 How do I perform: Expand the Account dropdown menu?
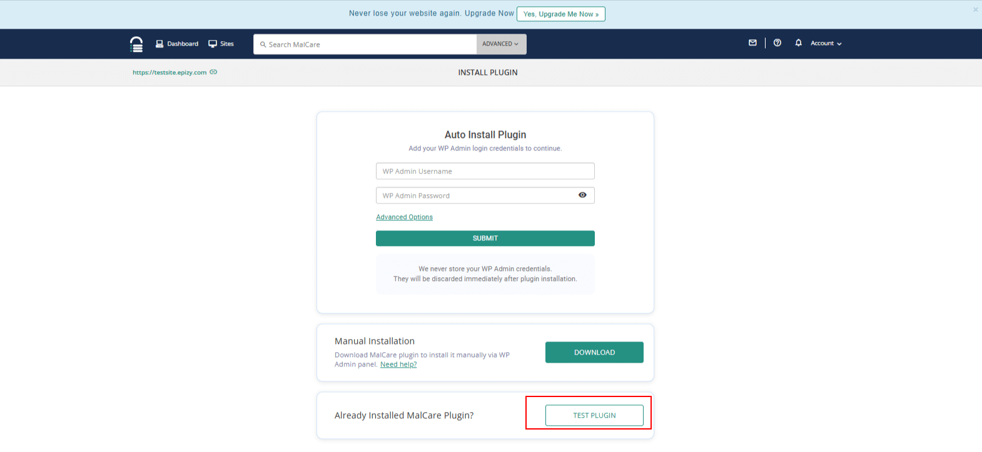pos(826,44)
